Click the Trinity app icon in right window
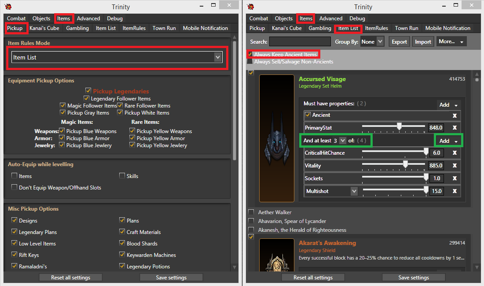The width and height of the screenshot is (484, 286). point(251,7)
